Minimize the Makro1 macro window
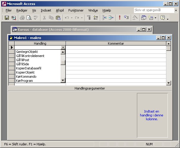This screenshot has height=148, width=180. tap(158, 38)
